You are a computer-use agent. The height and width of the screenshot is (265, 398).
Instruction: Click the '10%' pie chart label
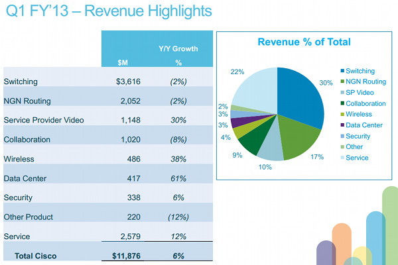pos(265,167)
